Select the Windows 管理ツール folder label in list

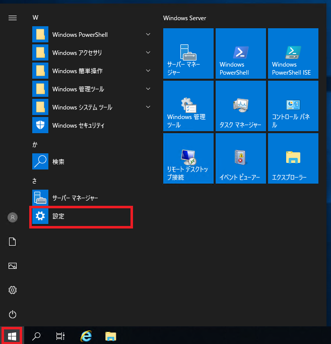[78, 89]
